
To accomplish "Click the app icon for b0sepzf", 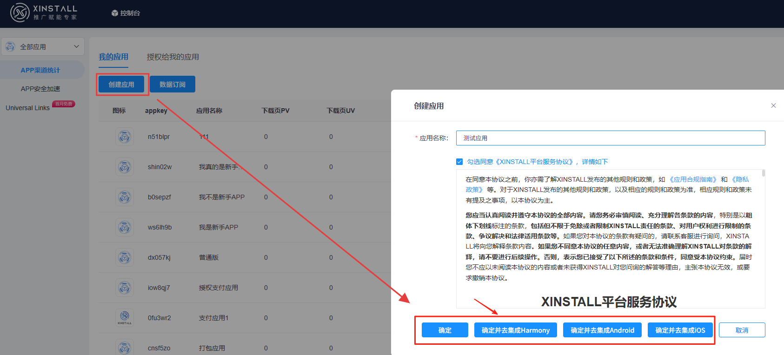I will point(124,197).
